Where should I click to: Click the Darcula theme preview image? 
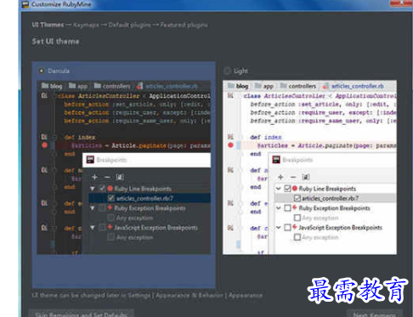pos(124,167)
